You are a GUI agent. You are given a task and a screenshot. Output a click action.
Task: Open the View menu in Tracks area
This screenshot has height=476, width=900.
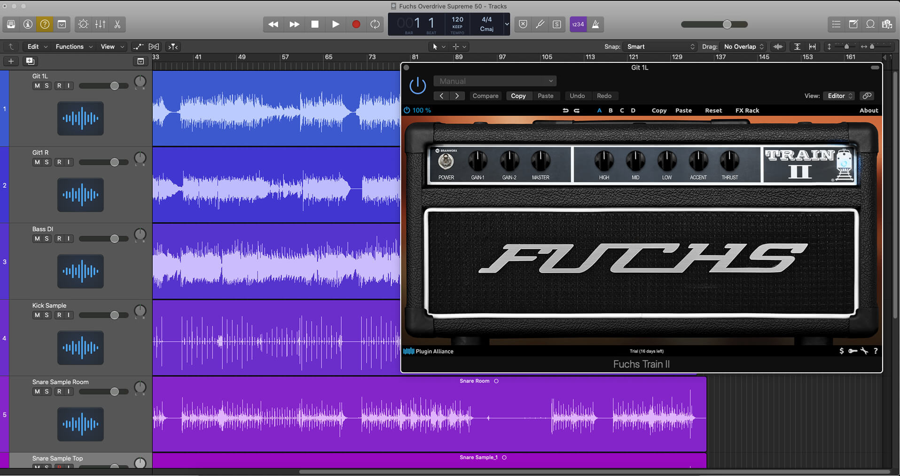point(112,46)
